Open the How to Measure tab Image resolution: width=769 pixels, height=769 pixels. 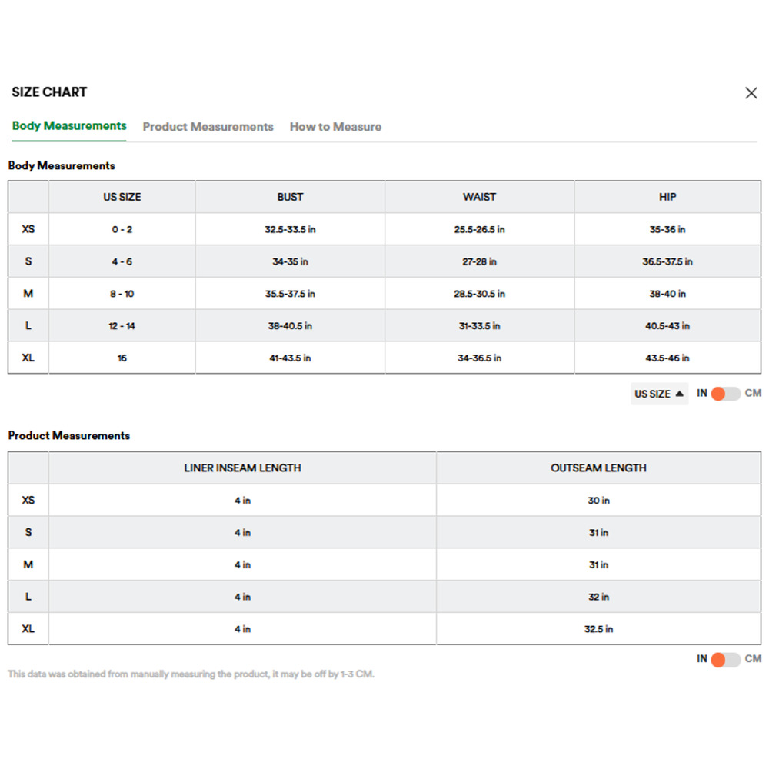[x=335, y=127]
